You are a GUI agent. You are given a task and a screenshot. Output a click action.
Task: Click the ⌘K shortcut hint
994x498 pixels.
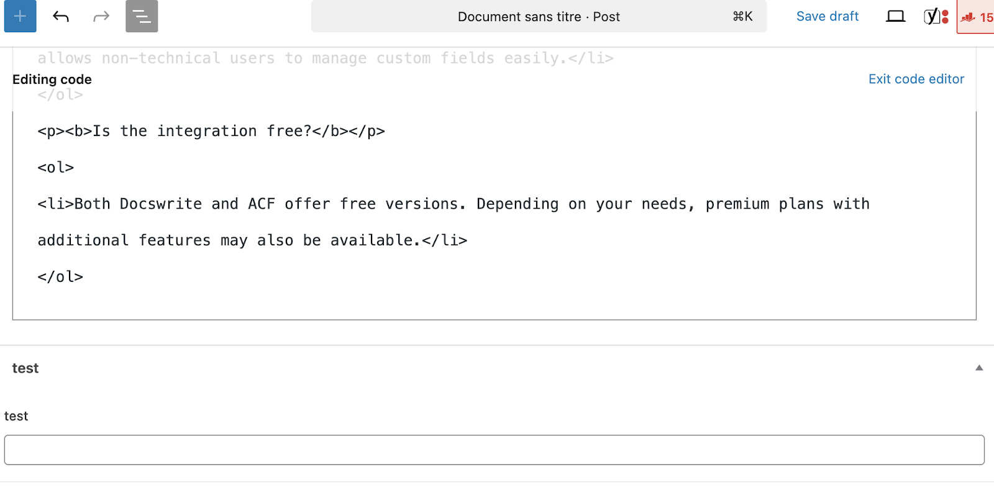coord(742,16)
